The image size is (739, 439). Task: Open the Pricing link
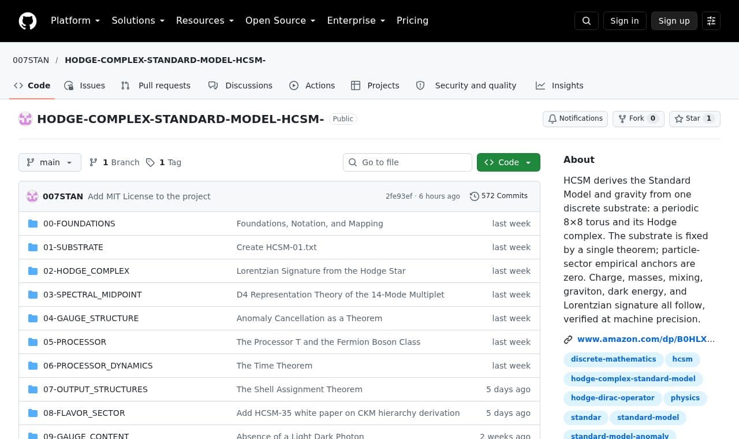pyautogui.click(x=412, y=21)
